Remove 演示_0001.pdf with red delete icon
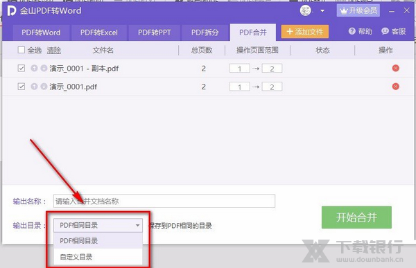This screenshot has height=268, width=416. [x=396, y=87]
